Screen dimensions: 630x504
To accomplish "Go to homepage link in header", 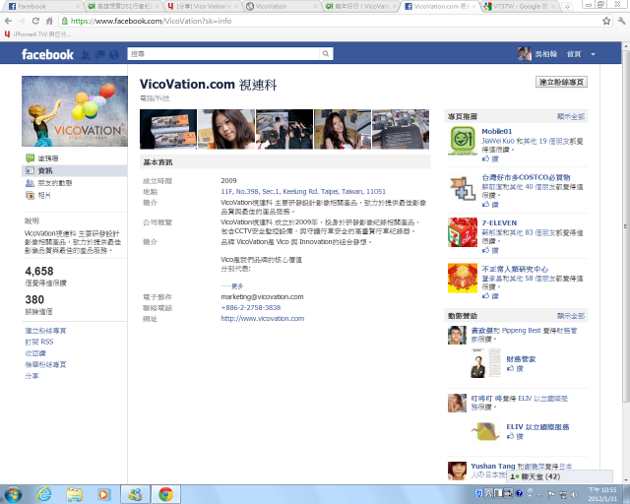I will point(574,54).
